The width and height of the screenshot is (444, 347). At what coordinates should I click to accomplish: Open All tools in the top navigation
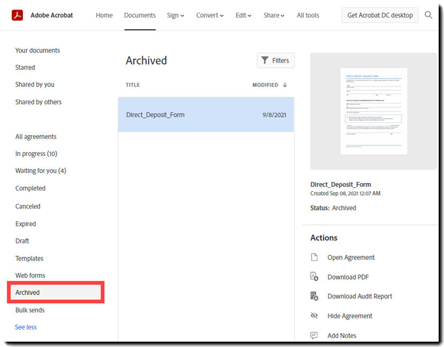[x=308, y=15]
